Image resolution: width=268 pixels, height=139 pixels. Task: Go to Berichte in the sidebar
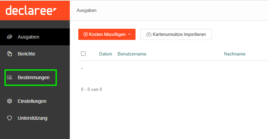point(26,54)
